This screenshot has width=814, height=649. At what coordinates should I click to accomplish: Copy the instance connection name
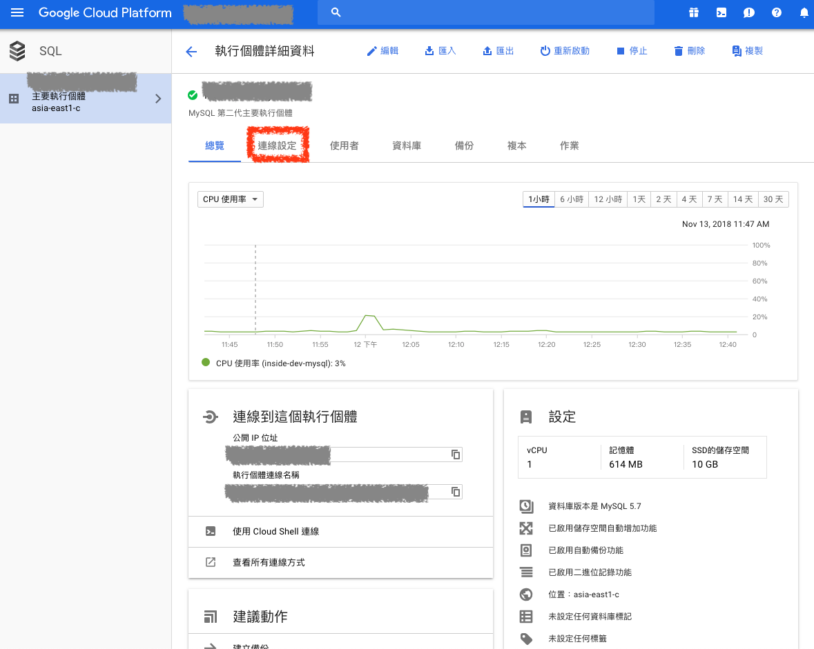coord(456,492)
